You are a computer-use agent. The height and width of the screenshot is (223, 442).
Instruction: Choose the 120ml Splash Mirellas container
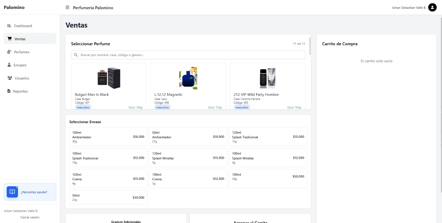(188, 158)
